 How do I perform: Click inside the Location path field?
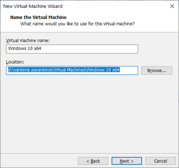(x=72, y=70)
